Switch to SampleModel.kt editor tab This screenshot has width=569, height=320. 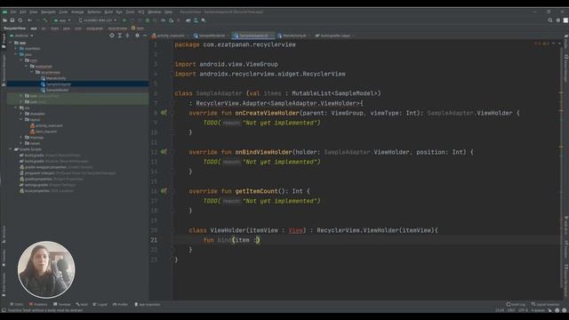click(x=212, y=36)
